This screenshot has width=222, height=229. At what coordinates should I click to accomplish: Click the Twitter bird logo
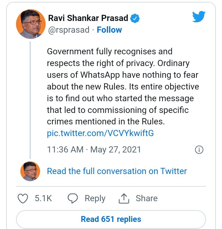coord(199,17)
